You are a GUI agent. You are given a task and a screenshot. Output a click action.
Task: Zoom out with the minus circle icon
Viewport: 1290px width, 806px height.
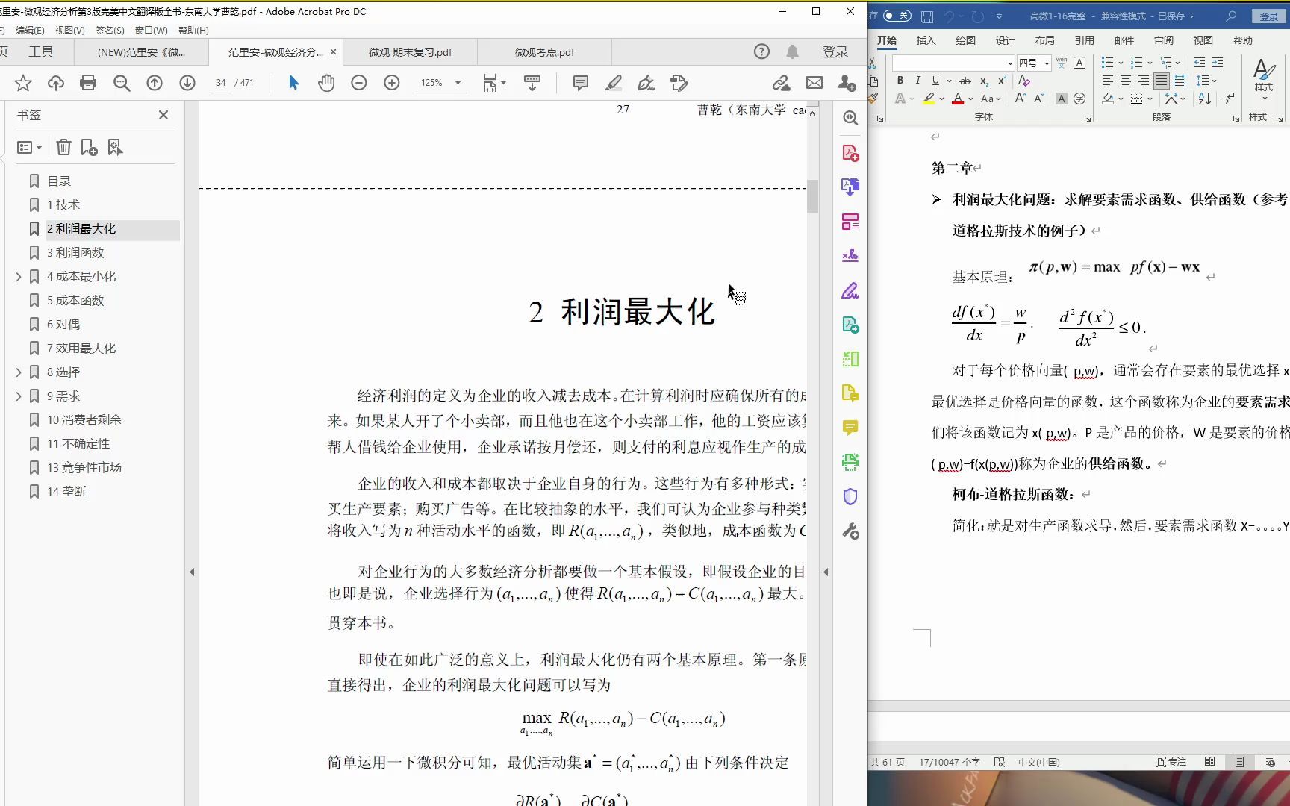click(x=359, y=83)
